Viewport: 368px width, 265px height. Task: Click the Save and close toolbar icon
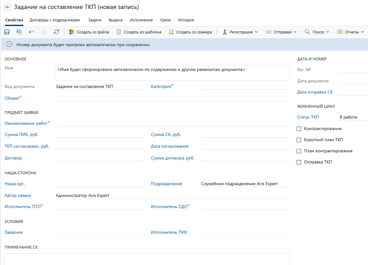[19, 32]
